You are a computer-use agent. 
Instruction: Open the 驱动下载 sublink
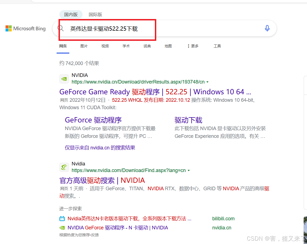(x=188, y=120)
